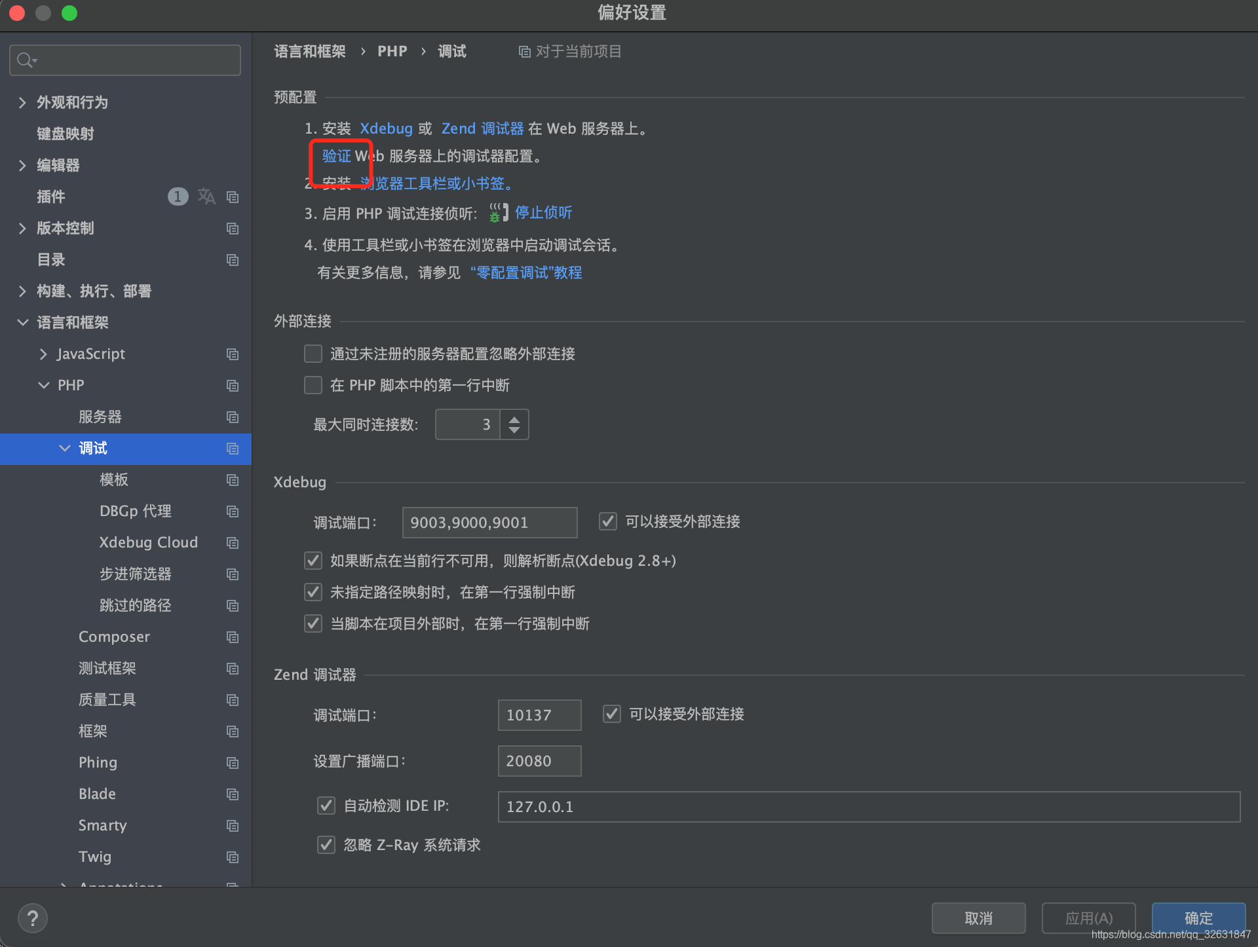Click the 对于当前项目 project scope icon
The image size is (1258, 947).
(x=524, y=51)
